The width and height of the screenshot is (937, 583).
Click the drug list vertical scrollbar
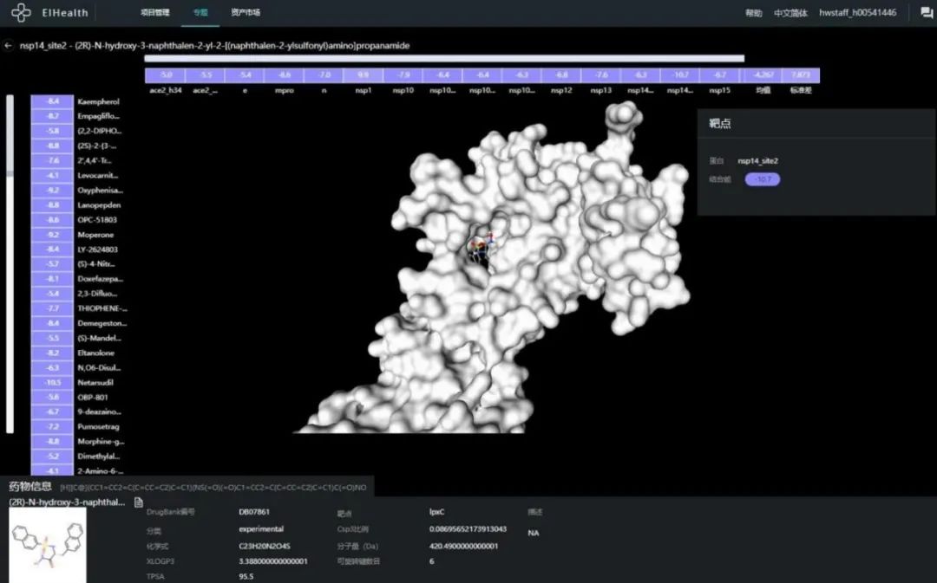point(10,263)
